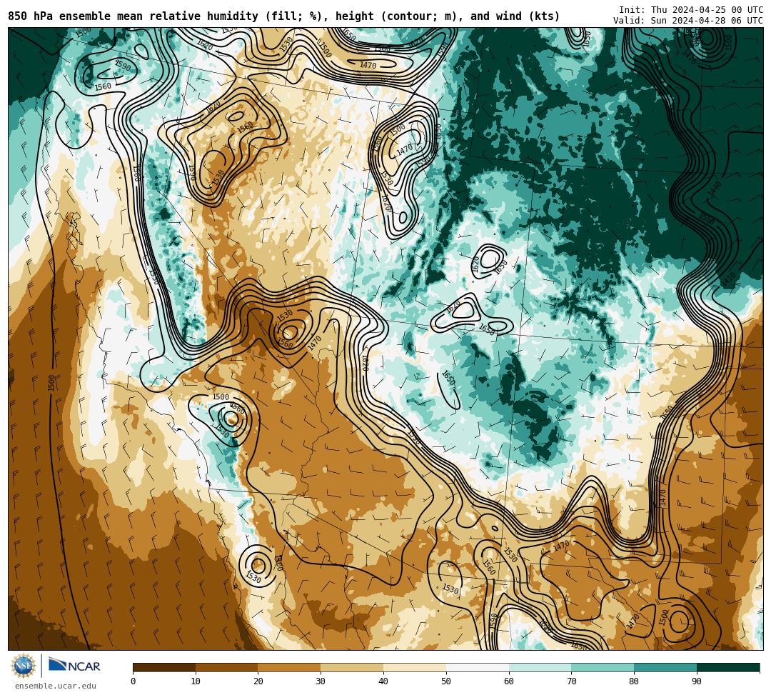The width and height of the screenshot is (771, 695).
Task: Click the colorbar tick label 30
Action: 321,681
